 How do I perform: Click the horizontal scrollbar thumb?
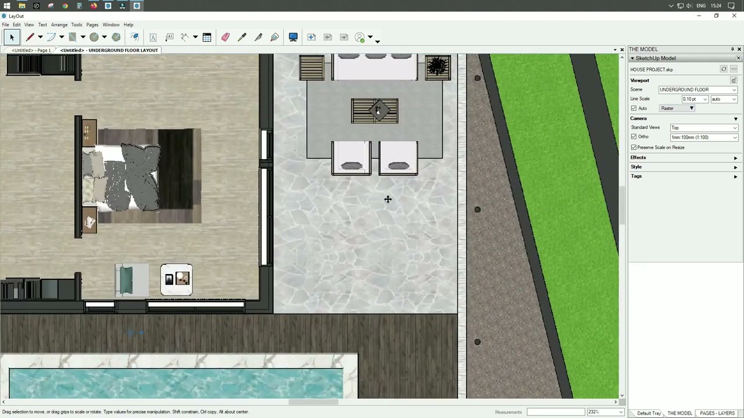click(x=314, y=402)
